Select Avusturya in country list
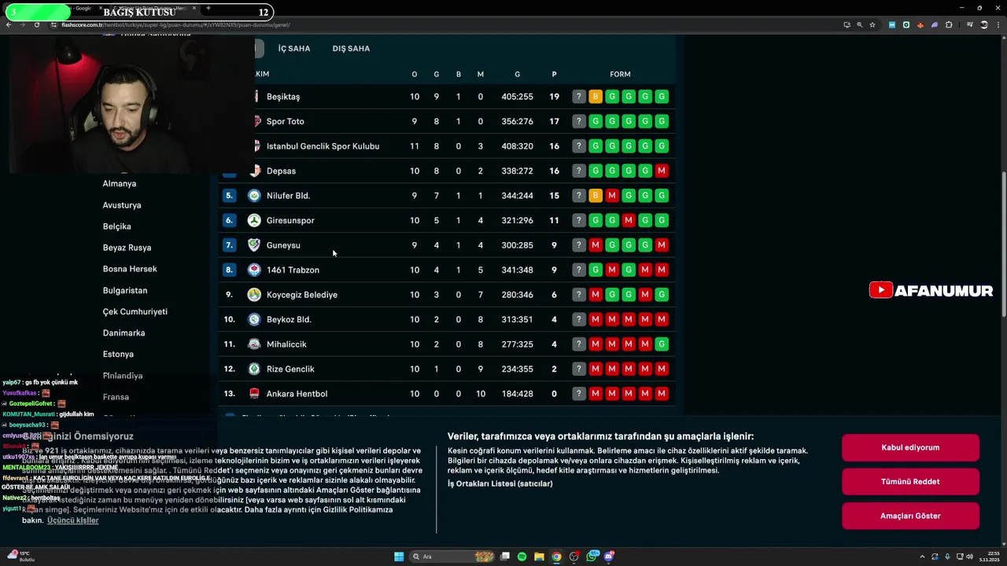 tap(122, 205)
